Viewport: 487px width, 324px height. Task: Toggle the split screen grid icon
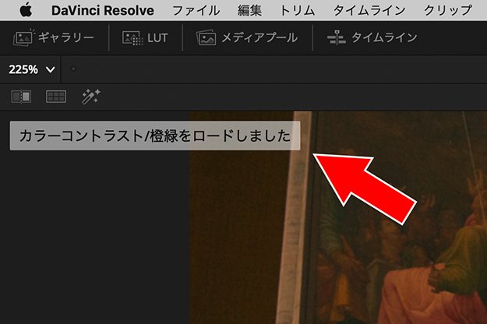[x=56, y=97]
